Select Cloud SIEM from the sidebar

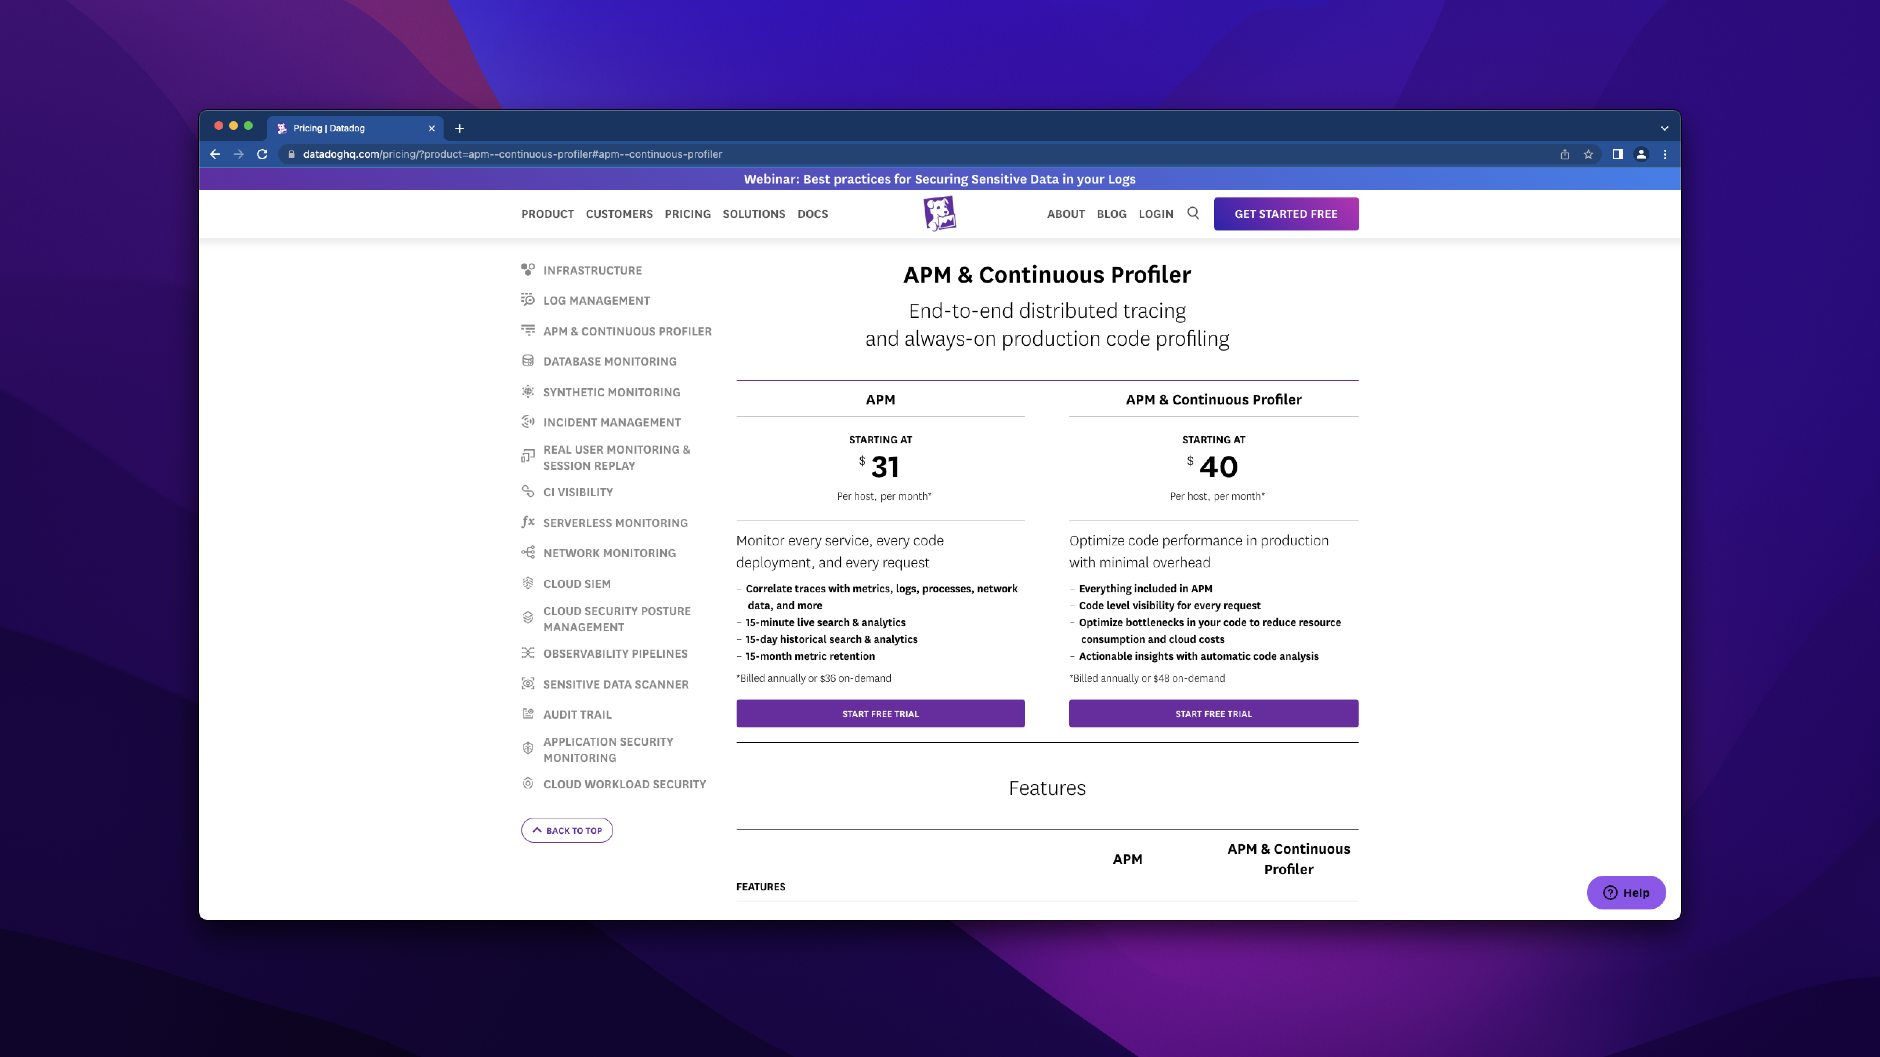coord(576,584)
